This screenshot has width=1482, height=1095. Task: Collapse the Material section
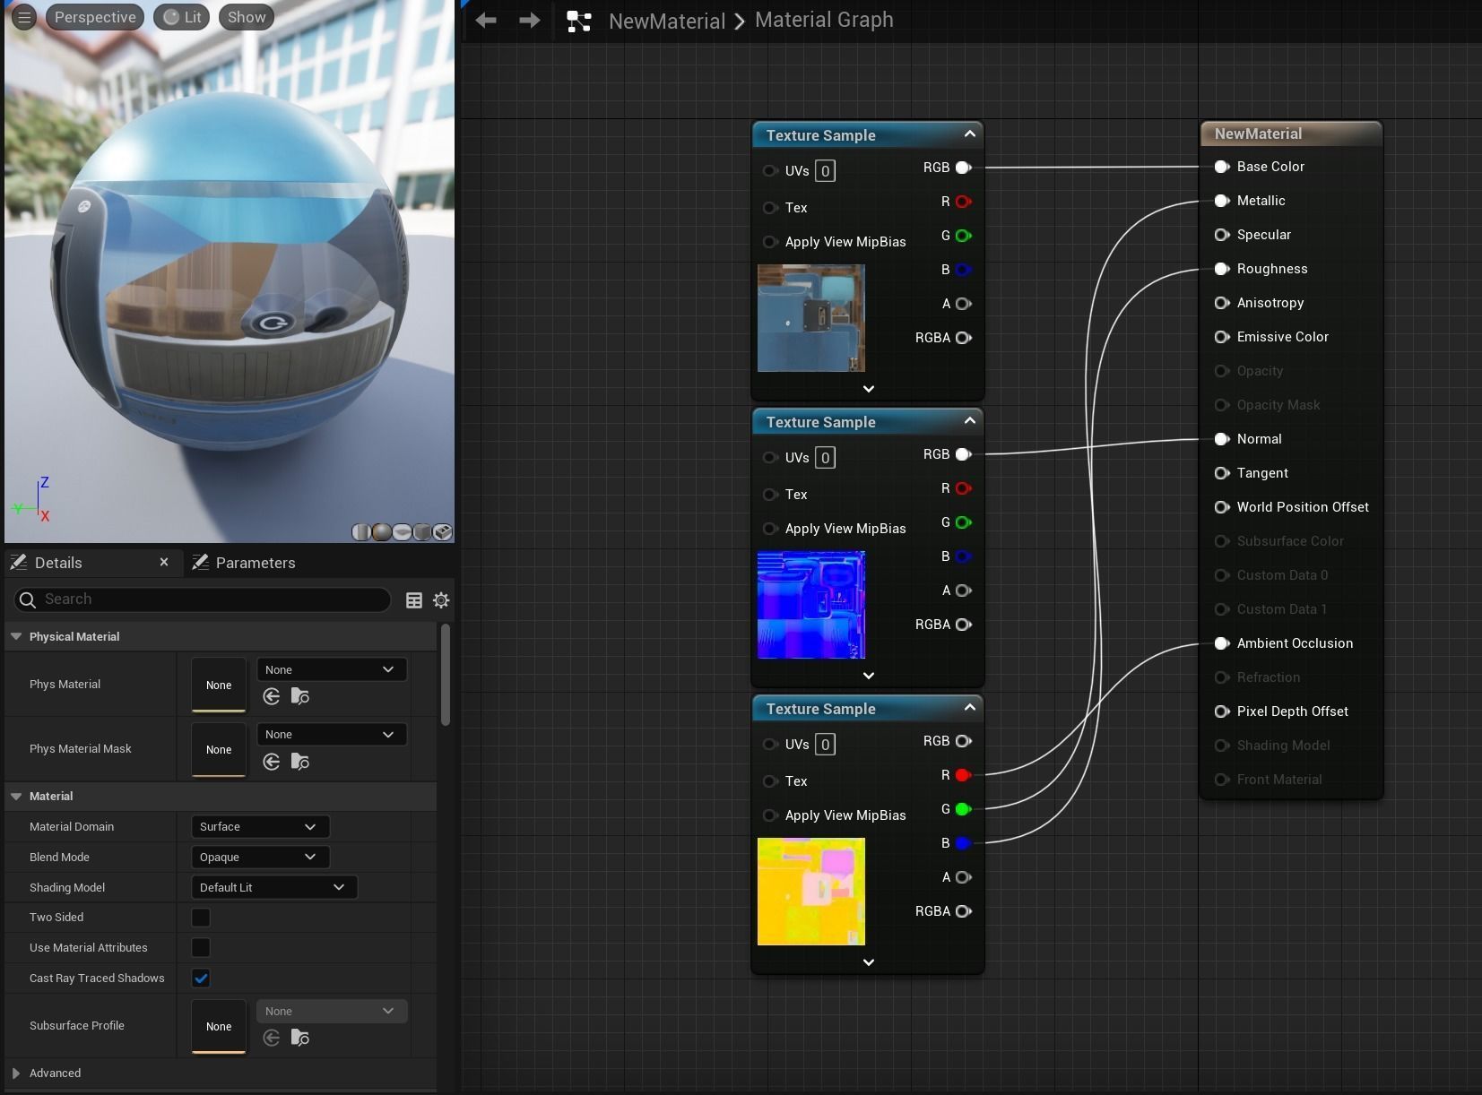[16, 796]
